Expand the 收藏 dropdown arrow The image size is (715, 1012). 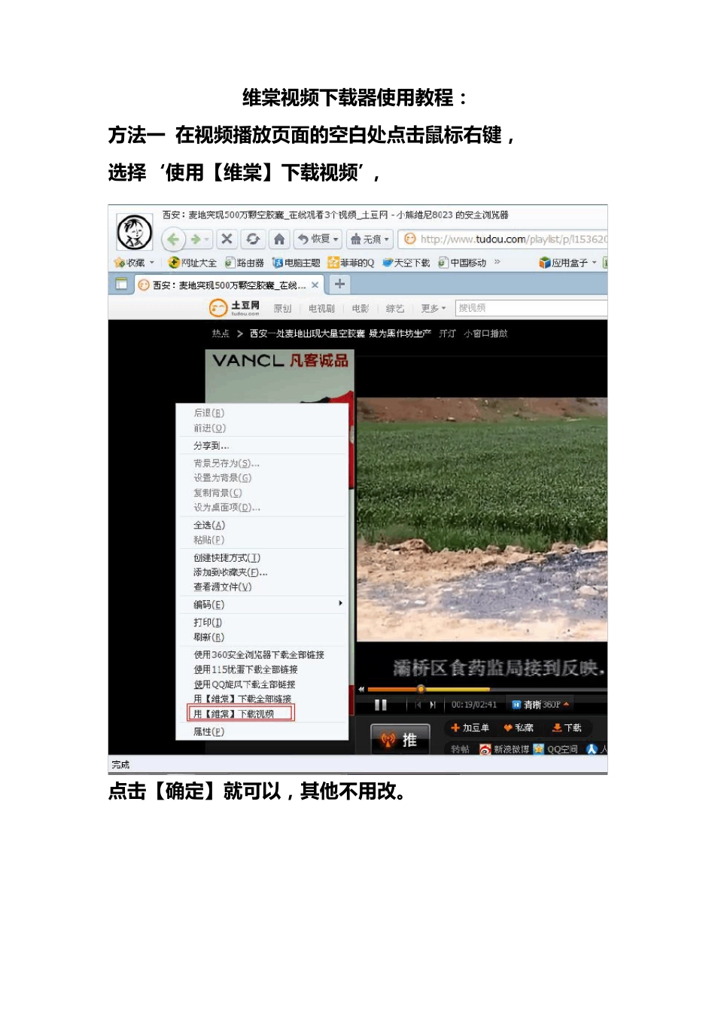click(x=151, y=263)
